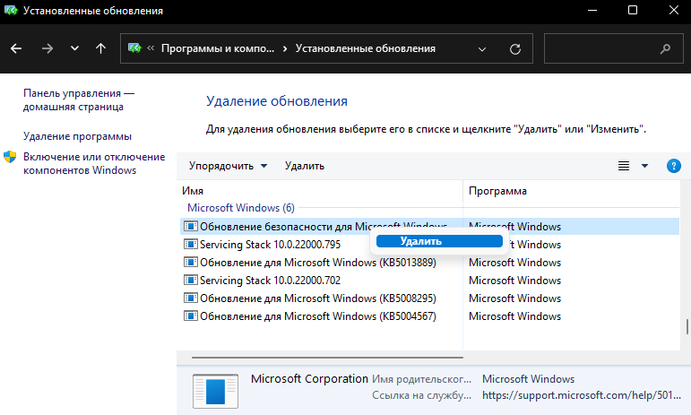Screen dimensions: 691x415
Task: Refresh the installed updates list
Action: (x=515, y=49)
